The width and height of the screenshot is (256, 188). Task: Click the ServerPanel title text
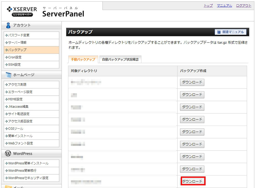pos(63,14)
